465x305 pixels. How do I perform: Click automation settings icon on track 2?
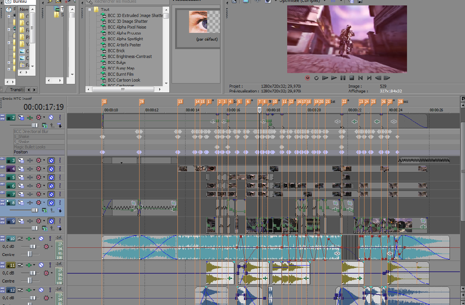pos(29,117)
